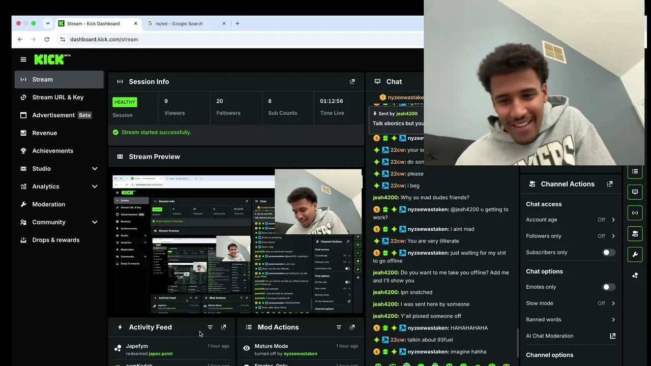Image resolution: width=651 pixels, height=366 pixels.
Task: Click nyzeewastaken on 'HAHAHAHAHA' message
Action: [428, 328]
